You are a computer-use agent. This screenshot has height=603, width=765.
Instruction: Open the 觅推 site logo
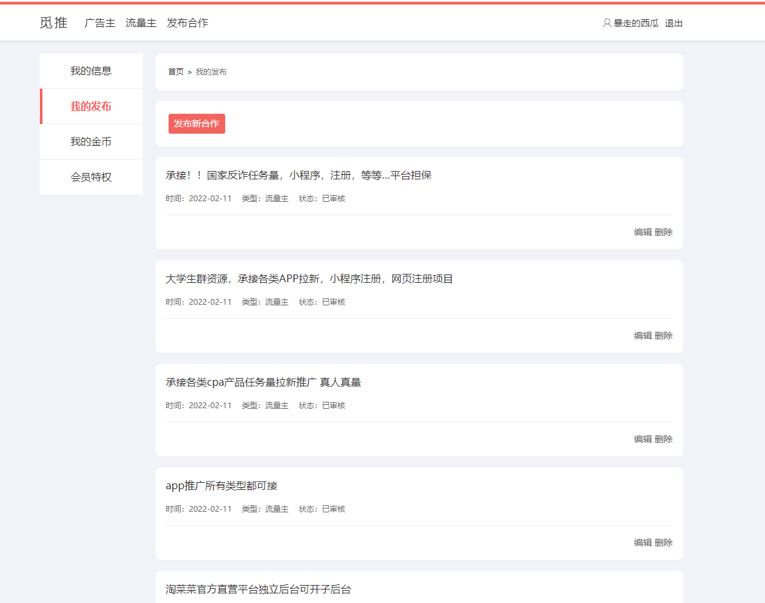[53, 22]
